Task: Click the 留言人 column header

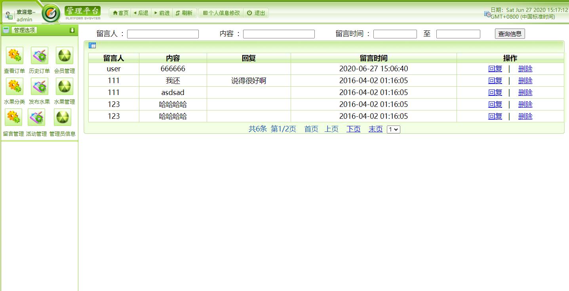Action: 114,58
